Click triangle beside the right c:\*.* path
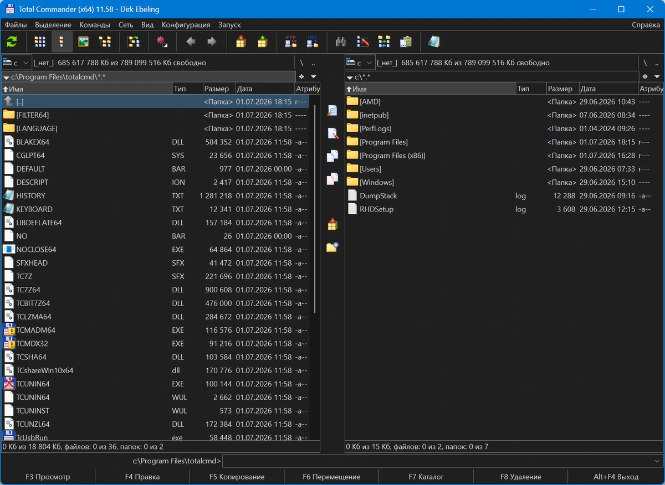665x485 pixels. coord(350,78)
